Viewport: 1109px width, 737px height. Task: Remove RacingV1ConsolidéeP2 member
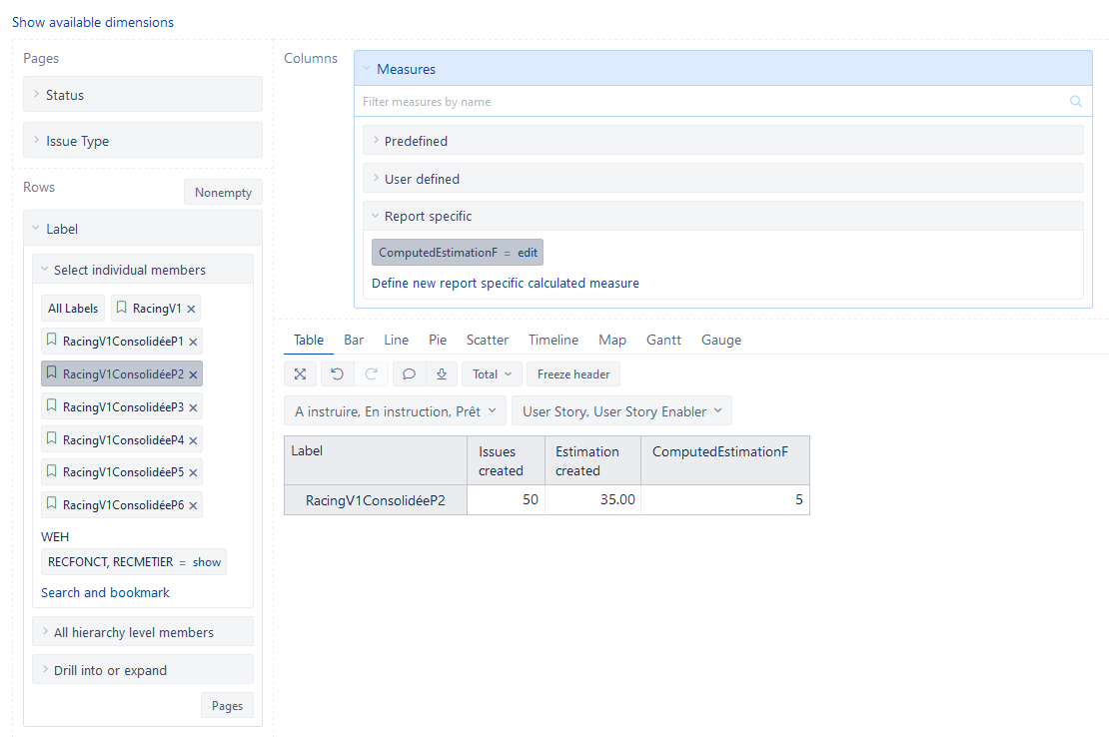193,374
